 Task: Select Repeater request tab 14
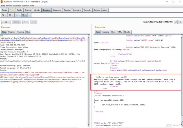pyautogui.click(x=18, y=15)
